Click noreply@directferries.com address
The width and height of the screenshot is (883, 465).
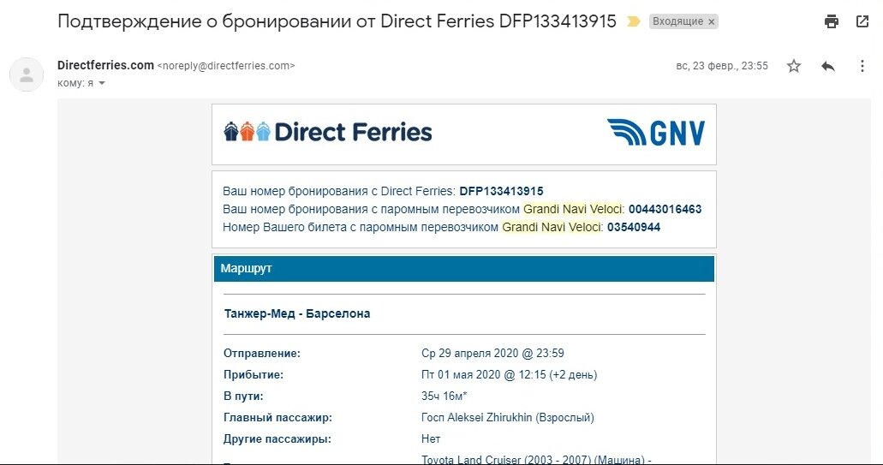coord(226,66)
